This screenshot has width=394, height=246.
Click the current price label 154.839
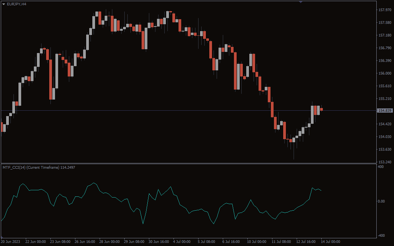(x=385, y=111)
